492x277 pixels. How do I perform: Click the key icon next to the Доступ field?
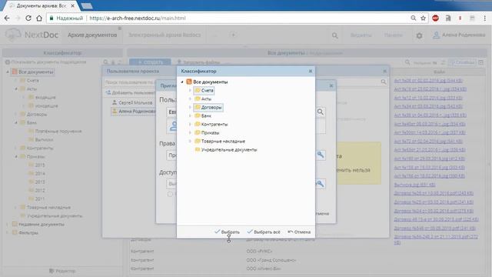(321, 183)
